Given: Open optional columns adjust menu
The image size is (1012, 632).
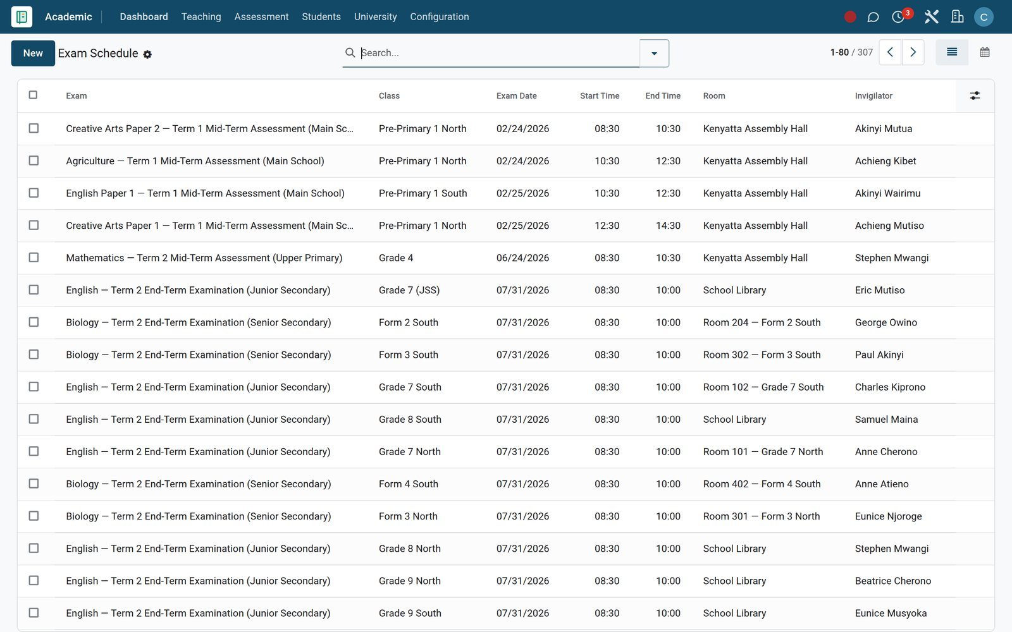Looking at the screenshot, I should point(975,95).
